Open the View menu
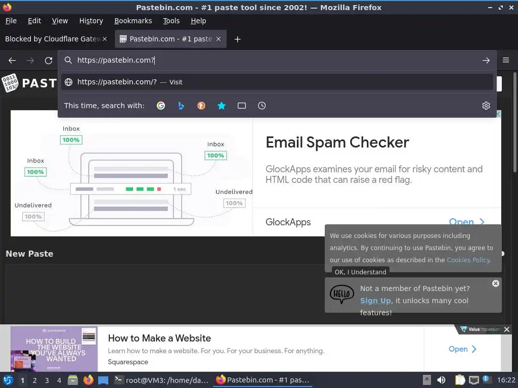This screenshot has width=518, height=388. tap(60, 21)
